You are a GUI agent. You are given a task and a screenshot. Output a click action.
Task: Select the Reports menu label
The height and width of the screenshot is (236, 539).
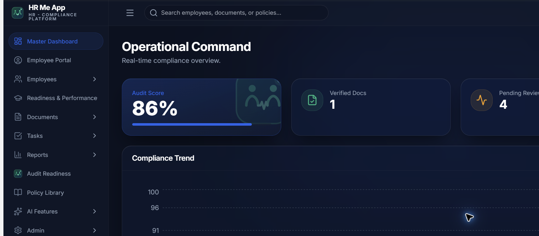(x=38, y=155)
